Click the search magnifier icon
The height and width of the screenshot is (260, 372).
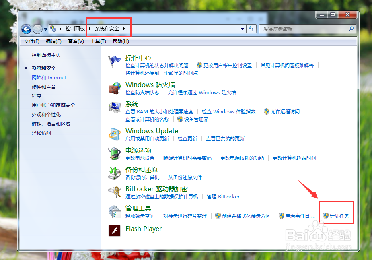pyautogui.click(x=351, y=29)
